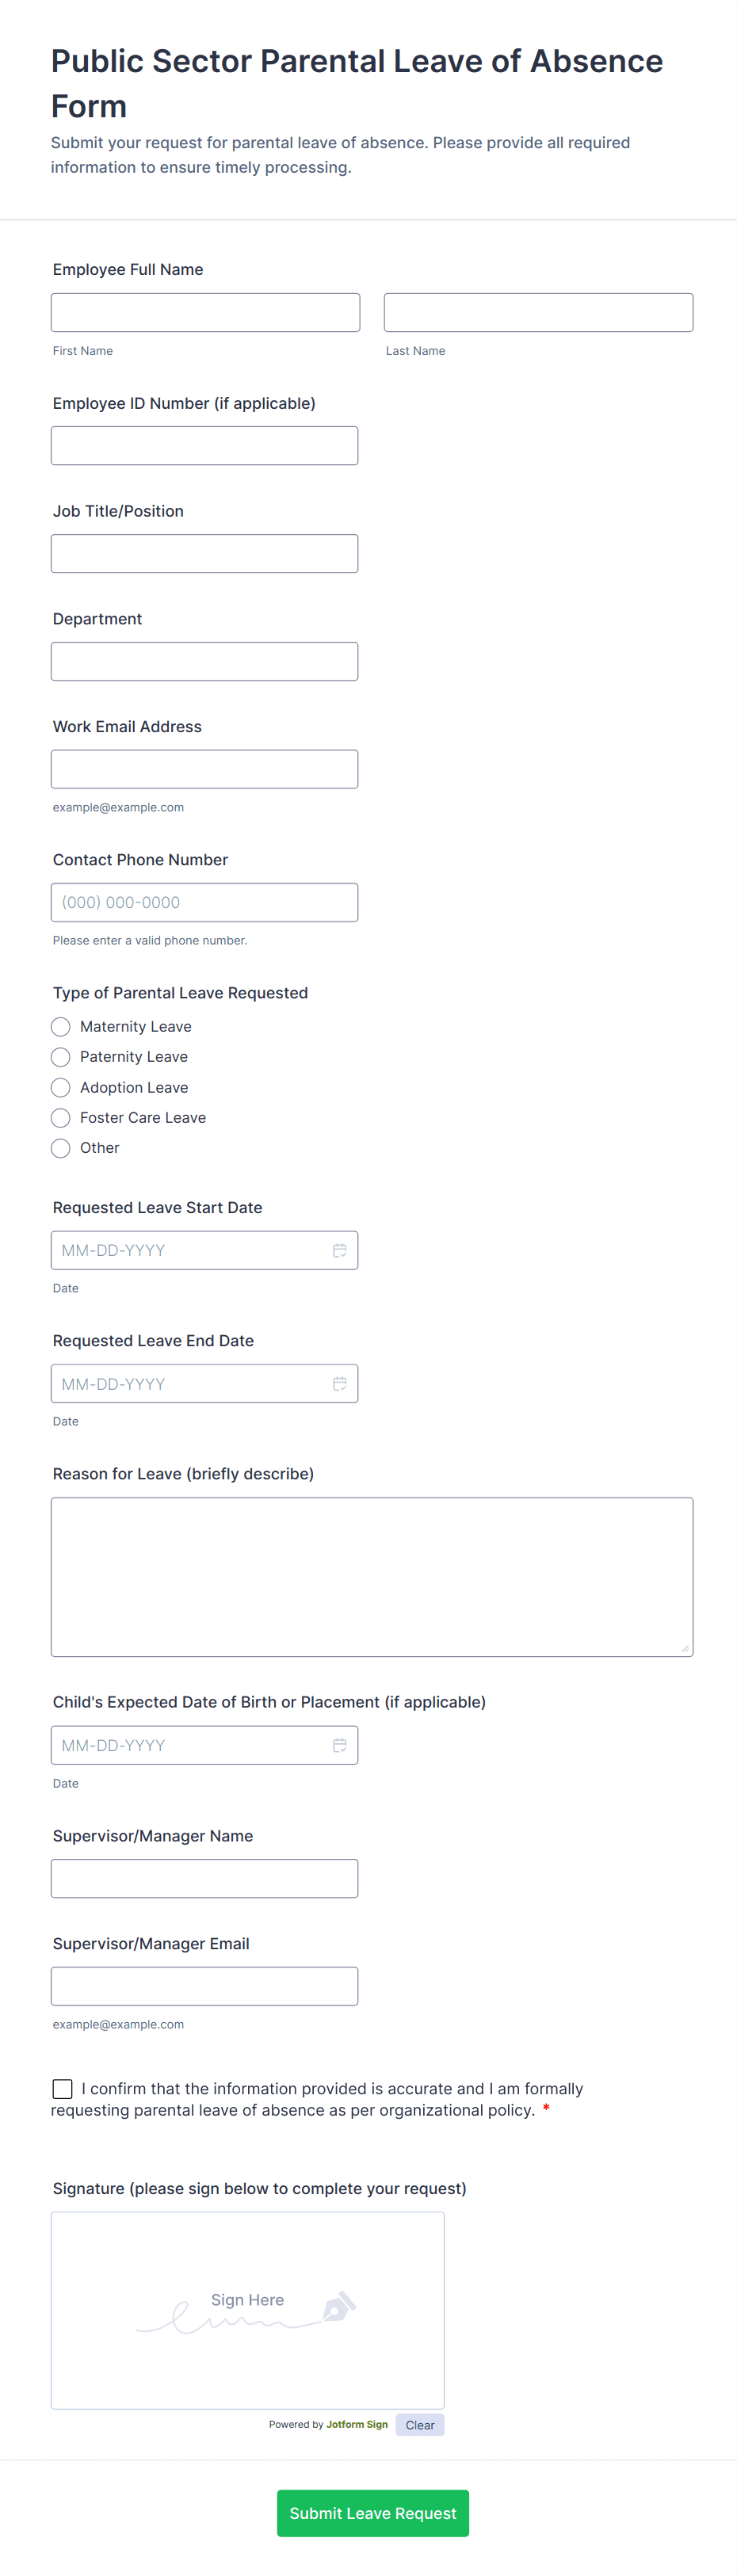The height and width of the screenshot is (2576, 737).
Task: Select Other leave type
Action: coord(61,1148)
